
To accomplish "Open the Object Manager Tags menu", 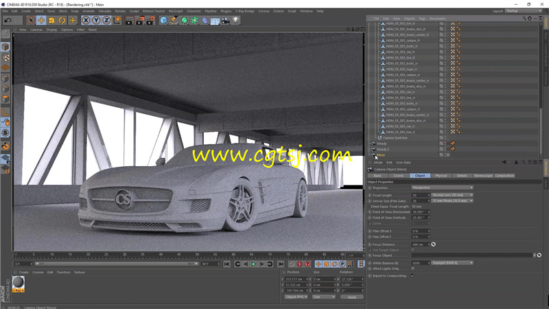I will pos(422,19).
